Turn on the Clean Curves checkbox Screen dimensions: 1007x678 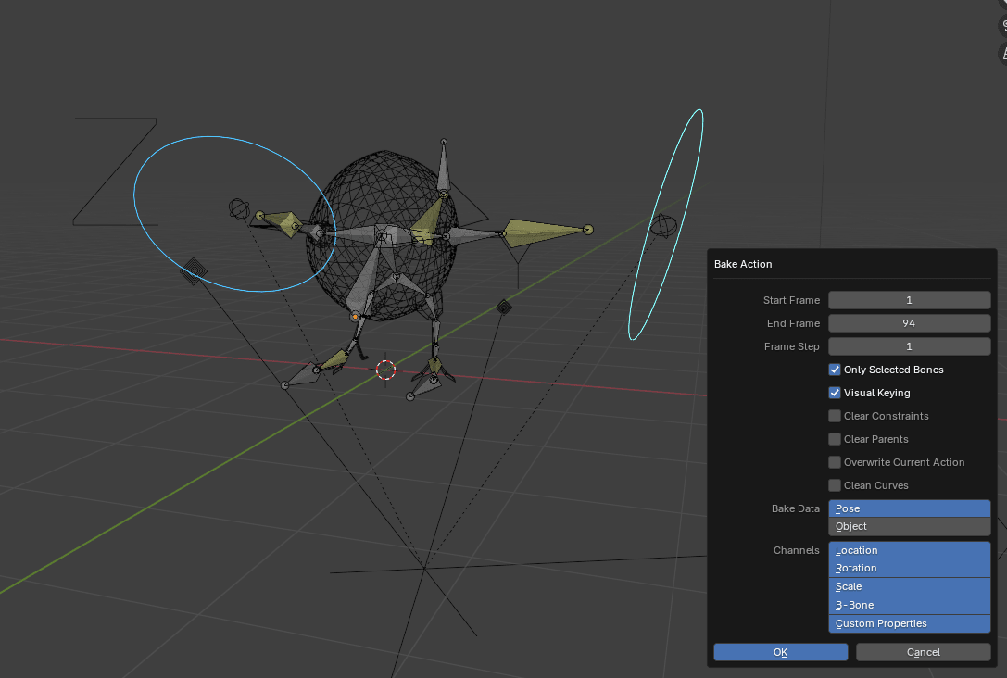(x=835, y=484)
